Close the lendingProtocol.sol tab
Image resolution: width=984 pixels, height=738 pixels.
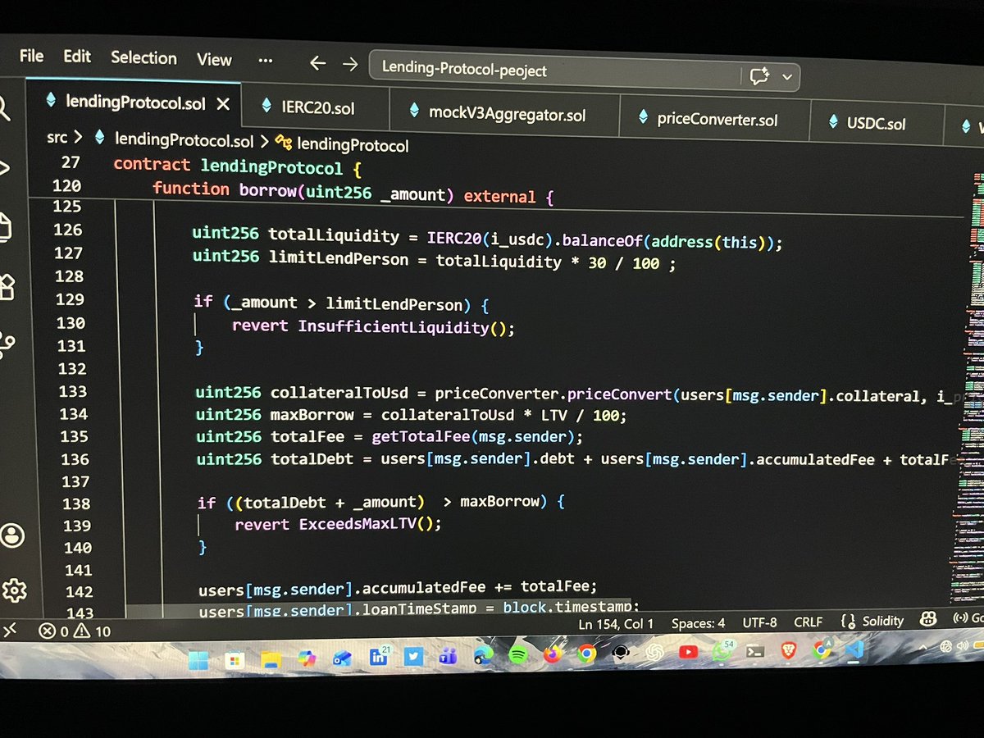(x=222, y=104)
